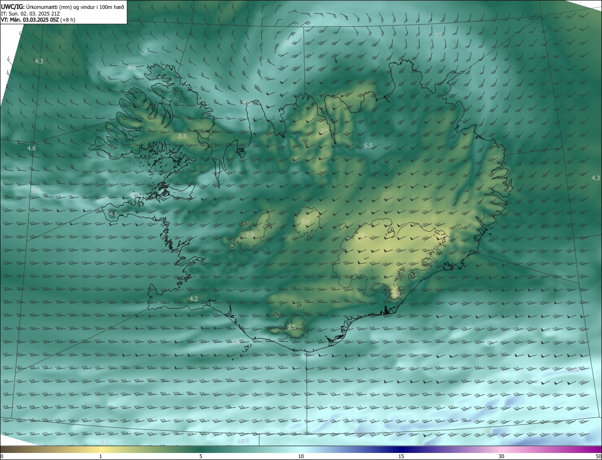Click the 2.6 precipitation value in north Iceland
602x460 pixels.
click(x=324, y=131)
